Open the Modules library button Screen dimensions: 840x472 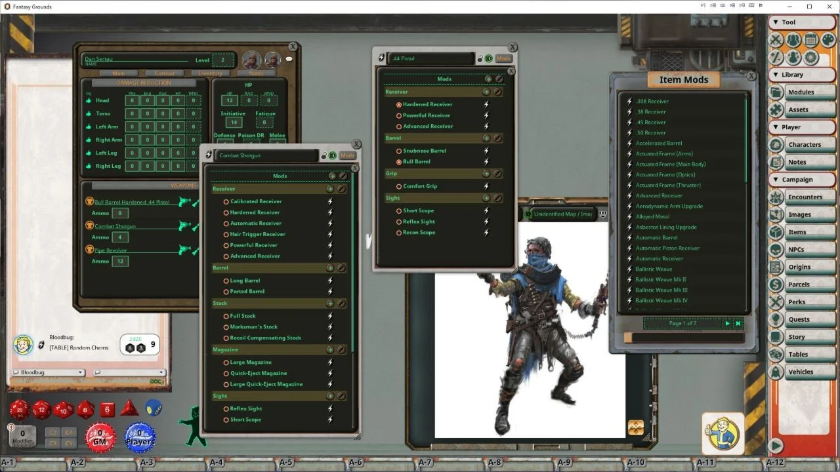tap(803, 92)
